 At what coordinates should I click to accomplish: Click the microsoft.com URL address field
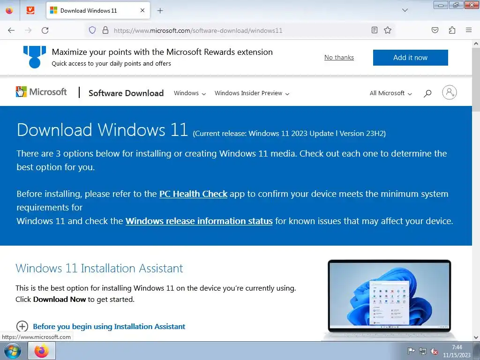click(x=239, y=30)
